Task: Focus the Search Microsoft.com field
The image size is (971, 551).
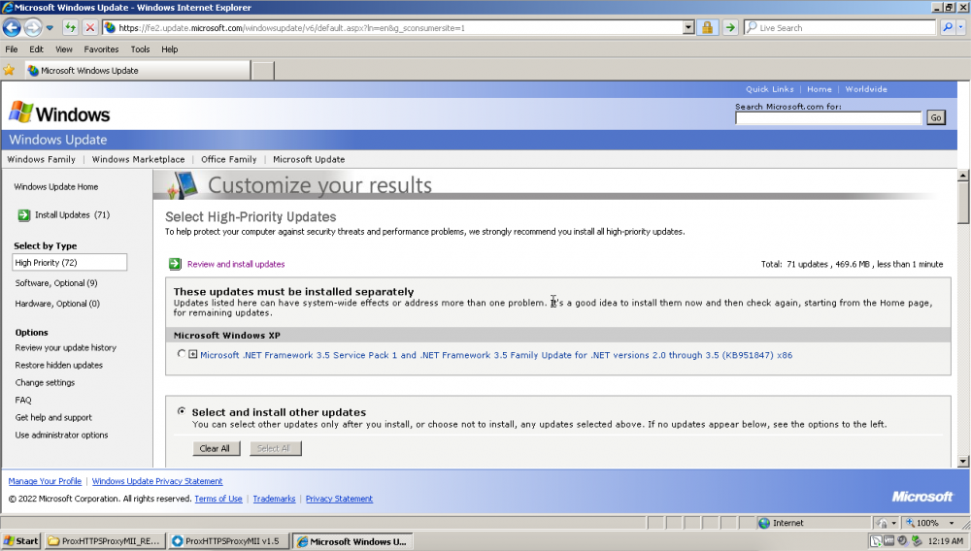Action: tap(828, 117)
